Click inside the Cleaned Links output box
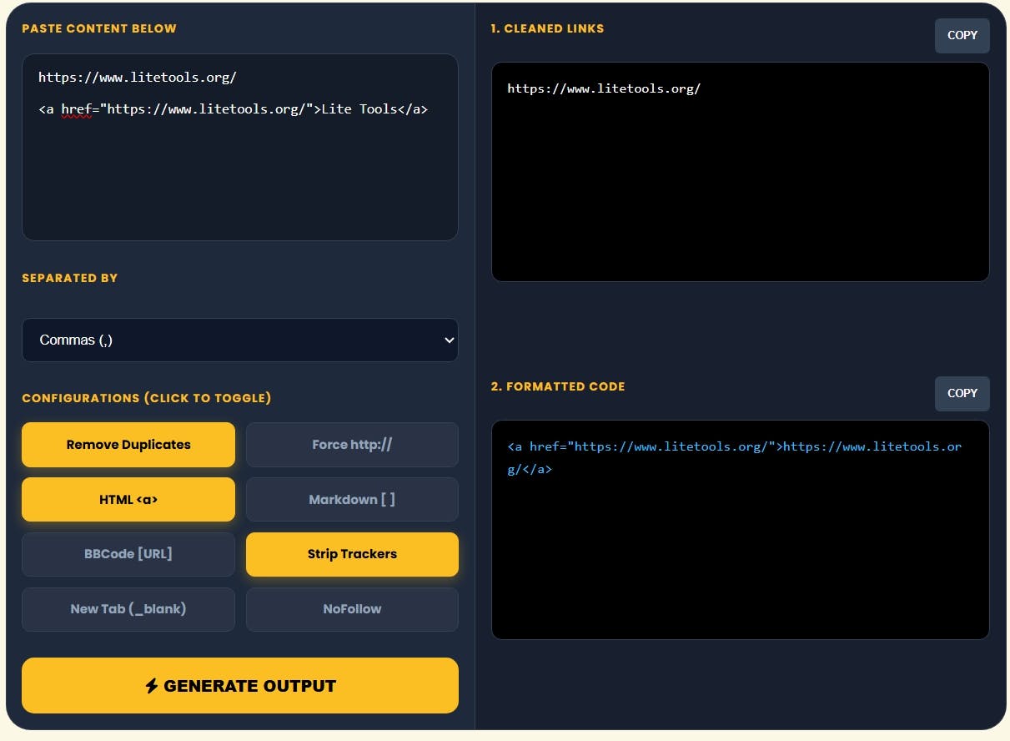1010x741 pixels. [741, 172]
